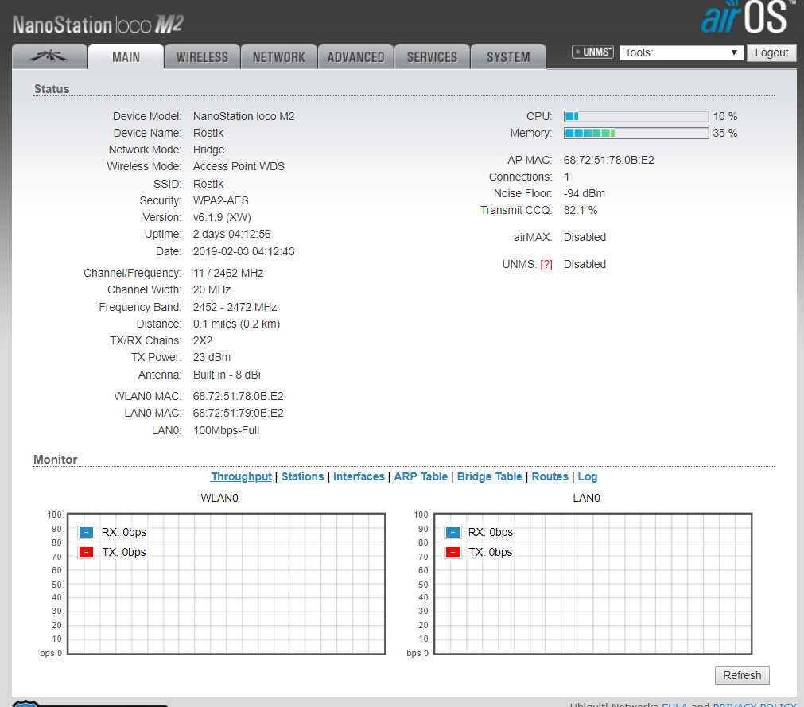Switch to the MAIN tab
This screenshot has width=804, height=707.
[x=126, y=56]
